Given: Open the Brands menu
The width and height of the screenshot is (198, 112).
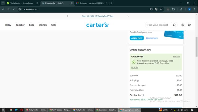Looking at the screenshot, I should pos(43,25).
